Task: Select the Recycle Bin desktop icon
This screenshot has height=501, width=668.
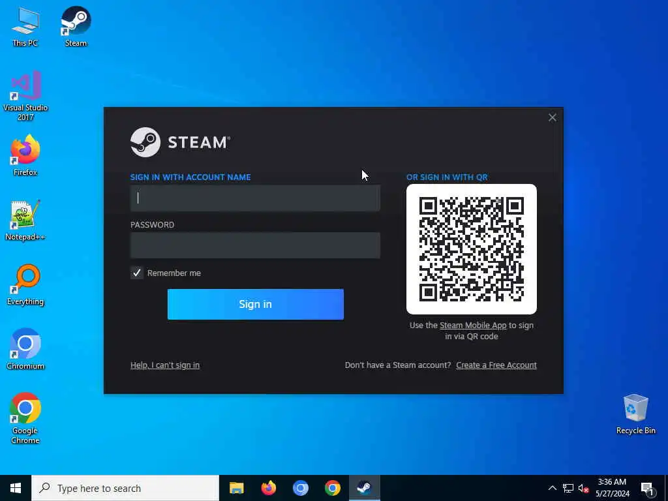Action: coord(635,414)
